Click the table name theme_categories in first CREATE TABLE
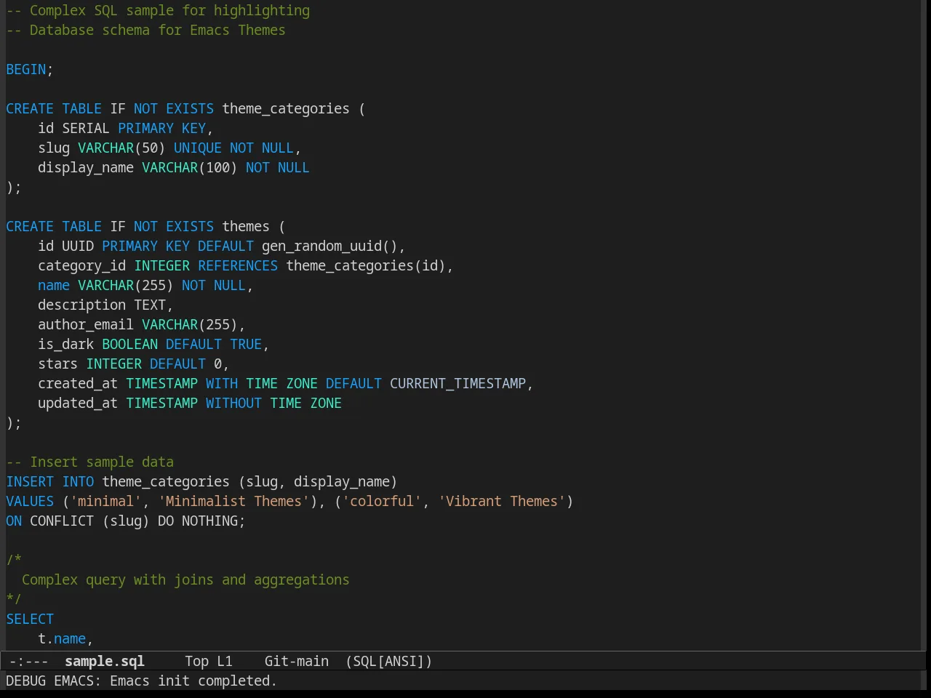Screen dimensions: 931x698 (286, 108)
